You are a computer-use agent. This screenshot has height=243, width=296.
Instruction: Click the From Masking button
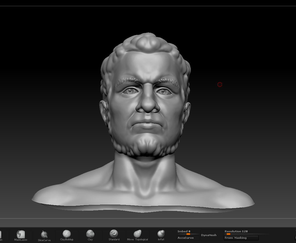(x=241, y=238)
